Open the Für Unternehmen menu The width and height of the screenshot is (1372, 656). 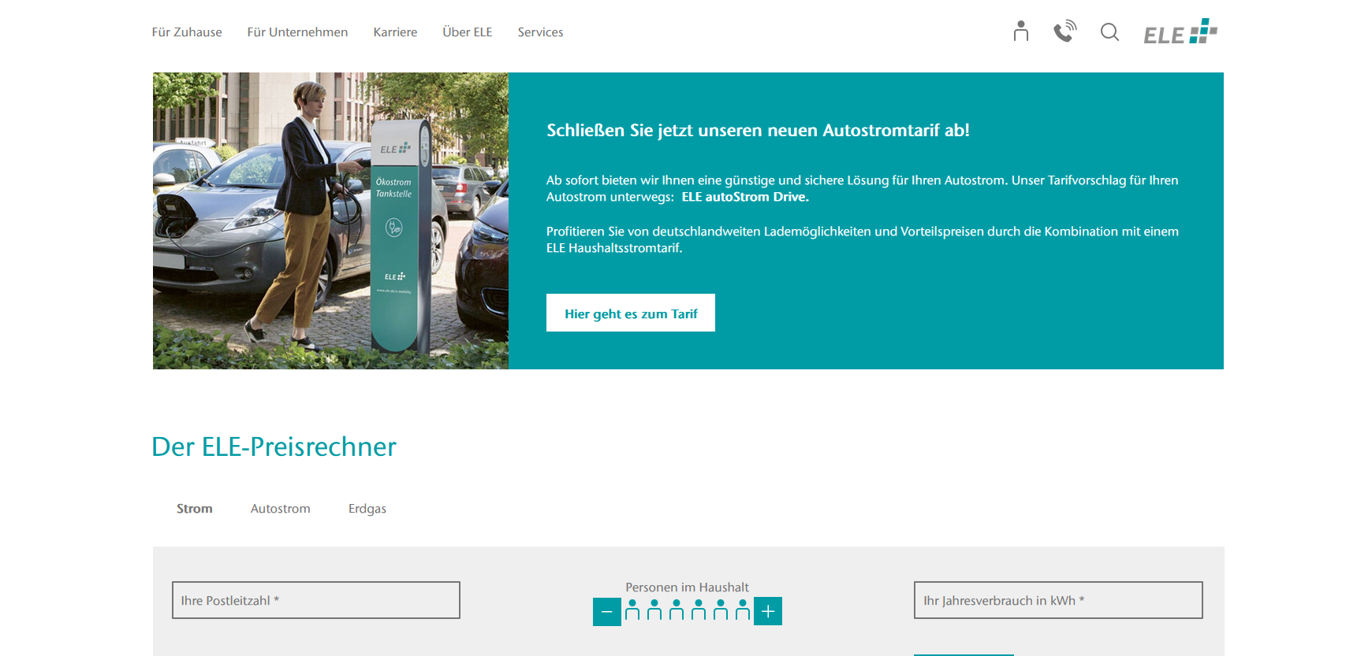coord(297,32)
